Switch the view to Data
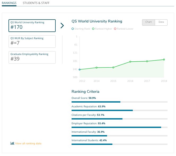Image resolution: width=176 pixels, height=156 pixels. click(x=161, y=22)
